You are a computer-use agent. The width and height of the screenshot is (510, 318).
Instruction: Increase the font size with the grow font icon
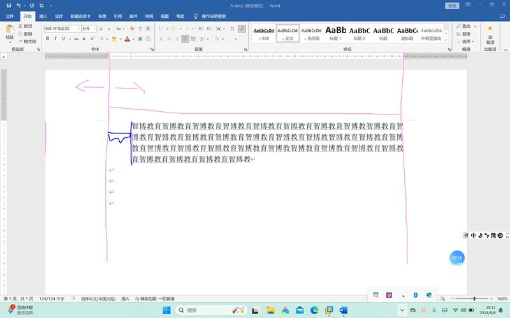click(x=101, y=29)
